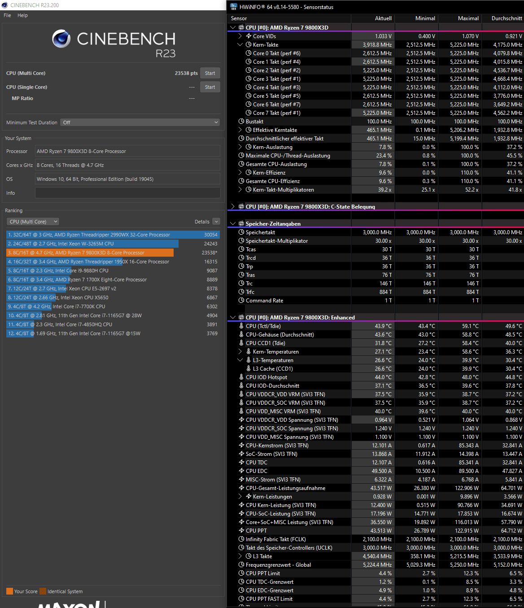Click the Aktuell column header
Image resolution: width=524 pixels, height=608 pixels.
click(x=383, y=18)
